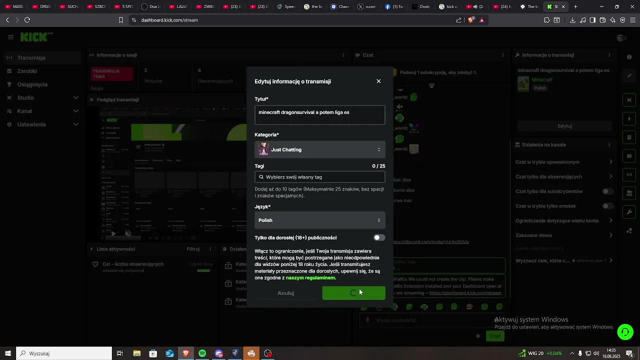This screenshot has height=360, width=640.
Task: Click the channel actions icon in the right rail
Action: click(x=629, y=193)
